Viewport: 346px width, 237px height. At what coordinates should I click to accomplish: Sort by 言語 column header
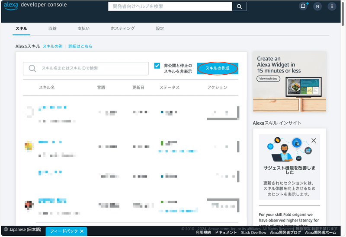101,88
